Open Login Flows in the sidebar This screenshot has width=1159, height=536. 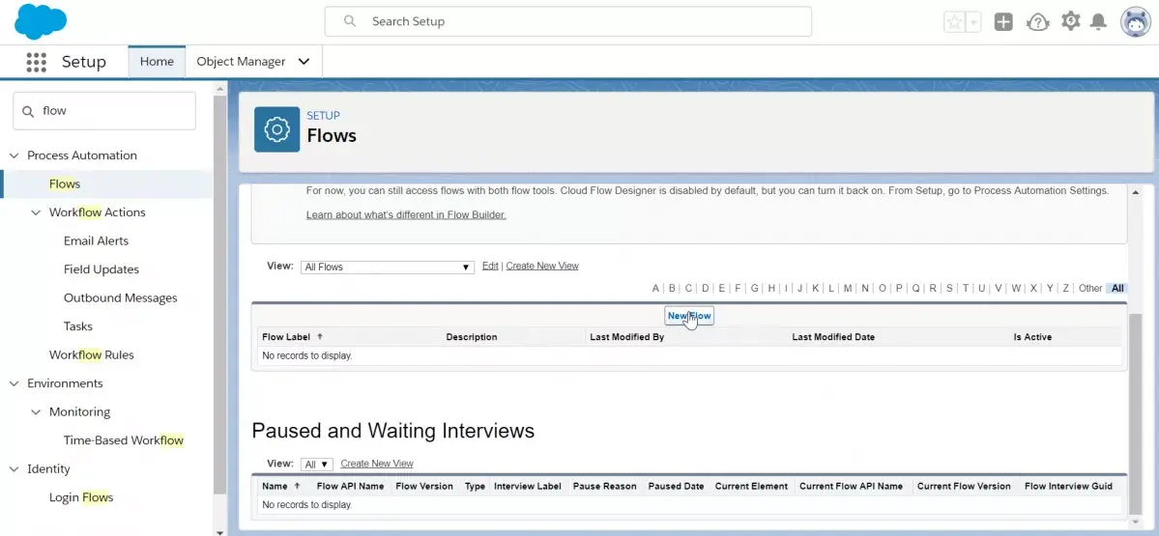(x=81, y=497)
